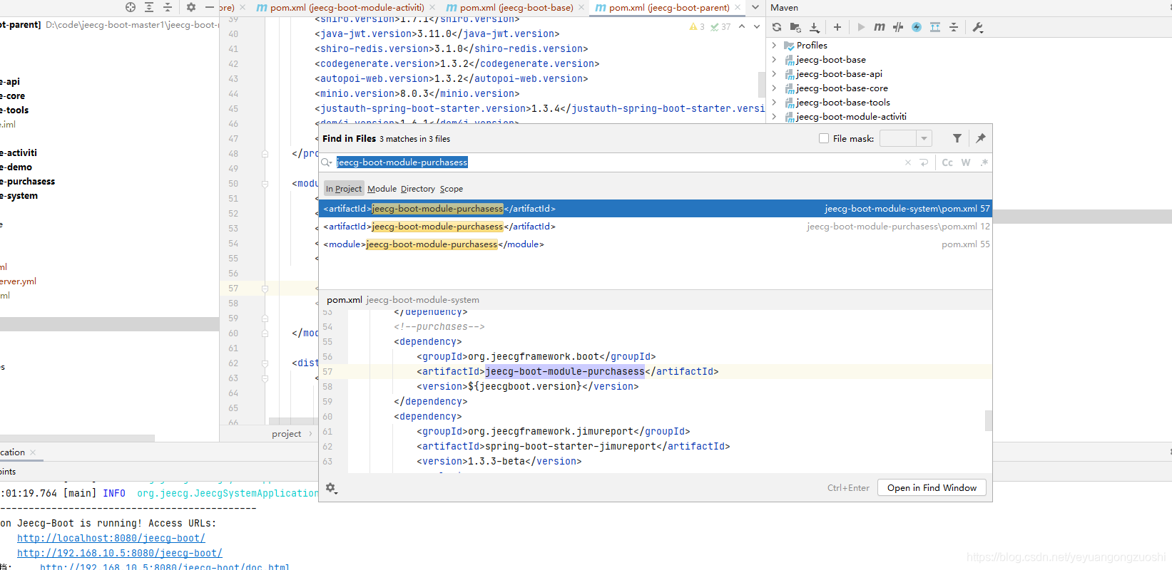Expand jeecg-boot-base-core Maven node

[774, 88]
